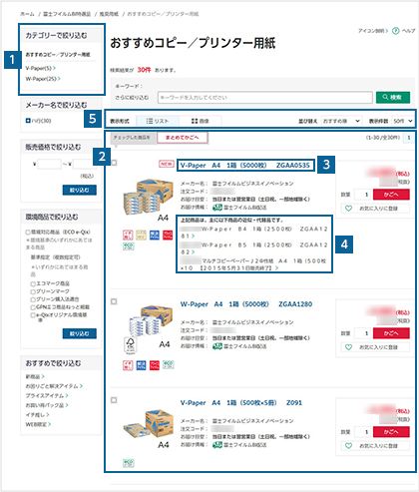The image size is (419, 492).
Task: Check the GPNエコ商品ねっと掲載 filter
Action: pos(33,307)
